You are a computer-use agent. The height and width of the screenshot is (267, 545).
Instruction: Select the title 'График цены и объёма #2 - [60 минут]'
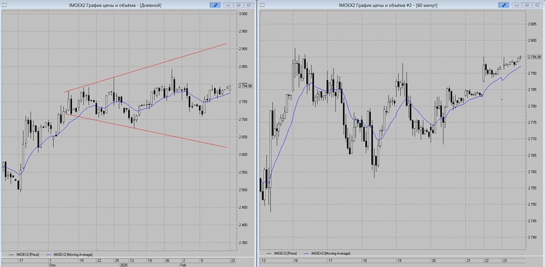397,5
